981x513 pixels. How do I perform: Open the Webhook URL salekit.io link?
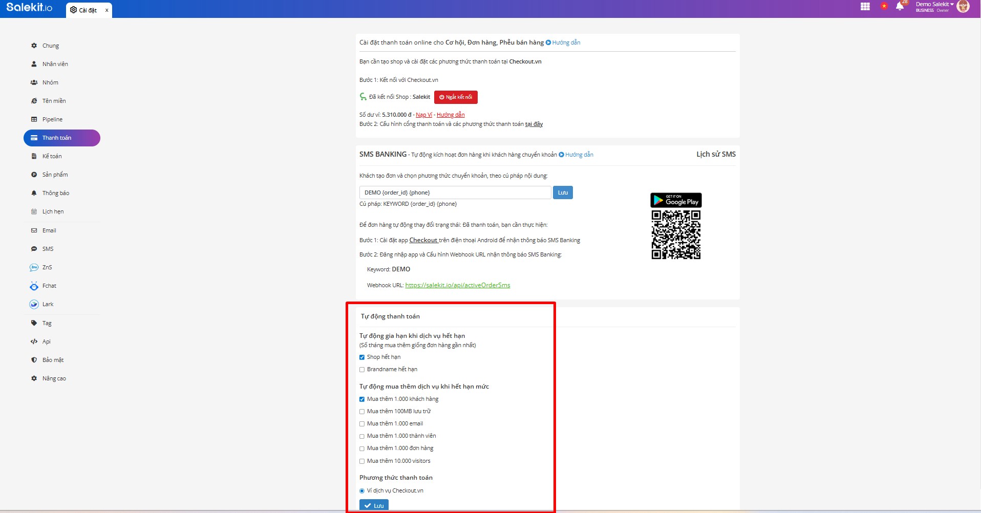click(x=457, y=285)
